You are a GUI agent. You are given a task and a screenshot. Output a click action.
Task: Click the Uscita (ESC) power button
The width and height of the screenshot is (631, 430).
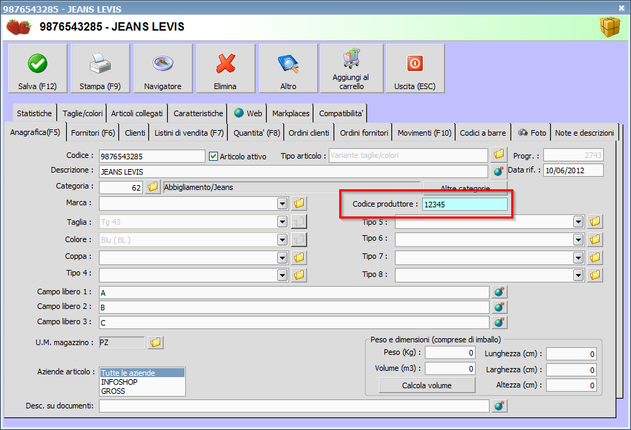click(415, 69)
